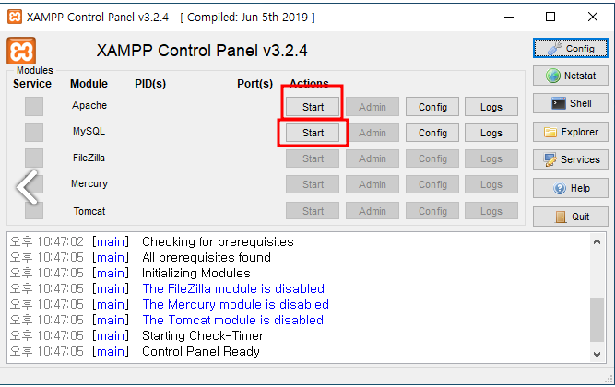
Task: Click the log scrollbar up arrow
Action: (x=597, y=241)
